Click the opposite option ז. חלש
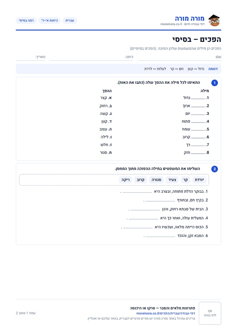The image size is (237, 336). 106,145
